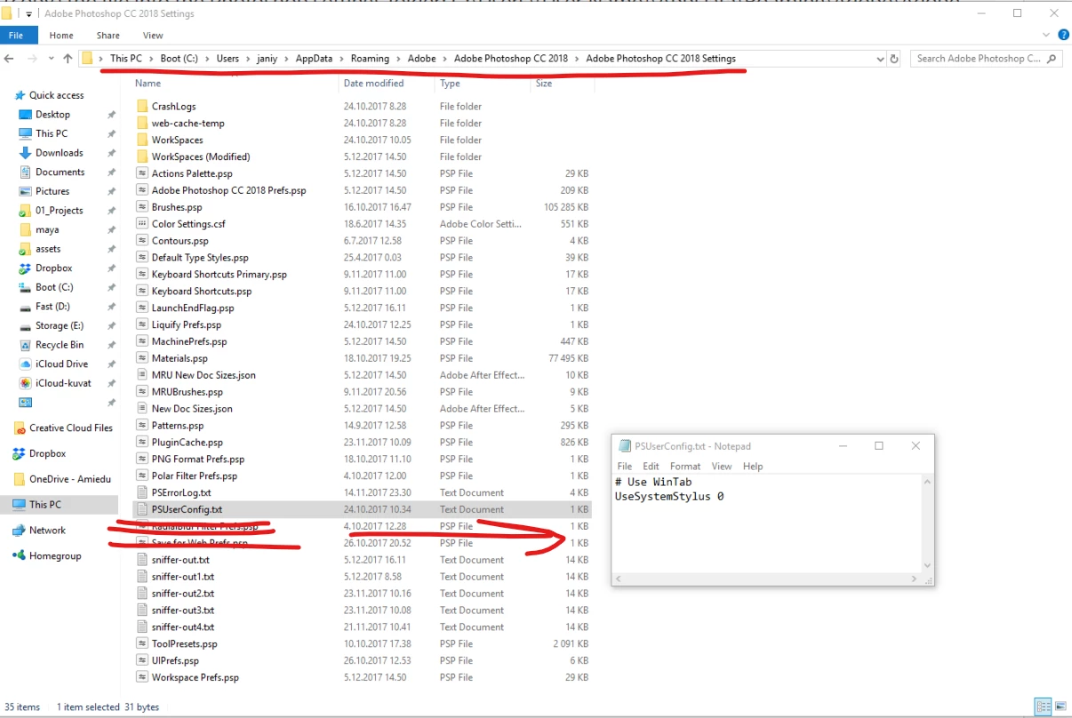Sort by the Size column header
This screenshot has width=1072, height=718.
[544, 84]
